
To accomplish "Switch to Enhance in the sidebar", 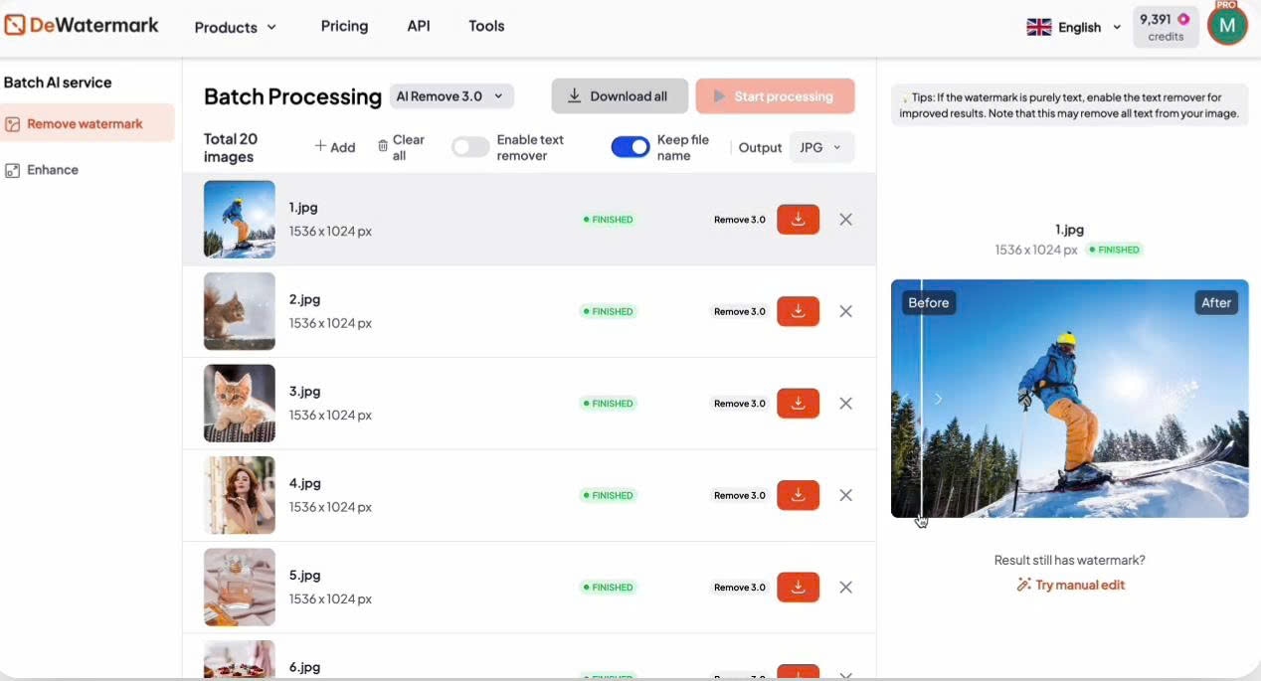I will tap(53, 170).
